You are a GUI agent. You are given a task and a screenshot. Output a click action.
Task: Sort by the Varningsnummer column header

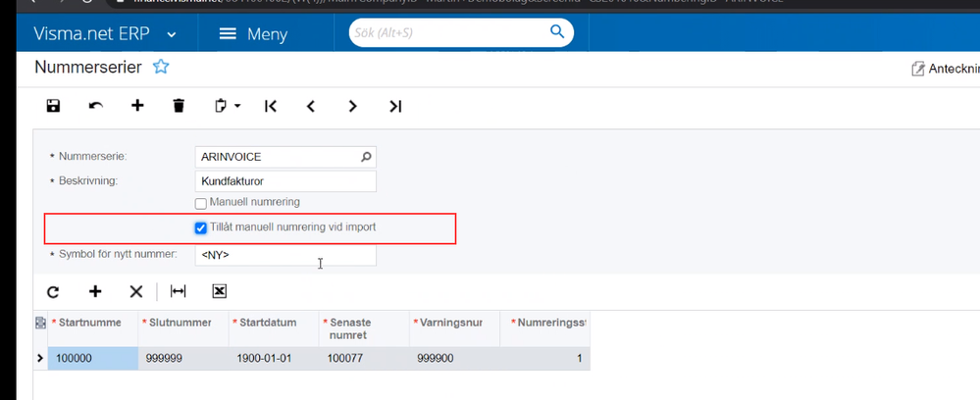pyautogui.click(x=455, y=328)
